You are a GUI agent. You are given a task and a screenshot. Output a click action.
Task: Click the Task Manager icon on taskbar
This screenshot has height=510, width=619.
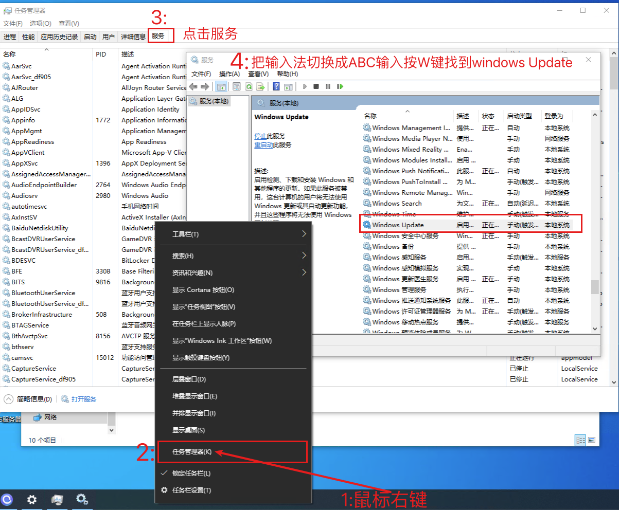(x=57, y=499)
